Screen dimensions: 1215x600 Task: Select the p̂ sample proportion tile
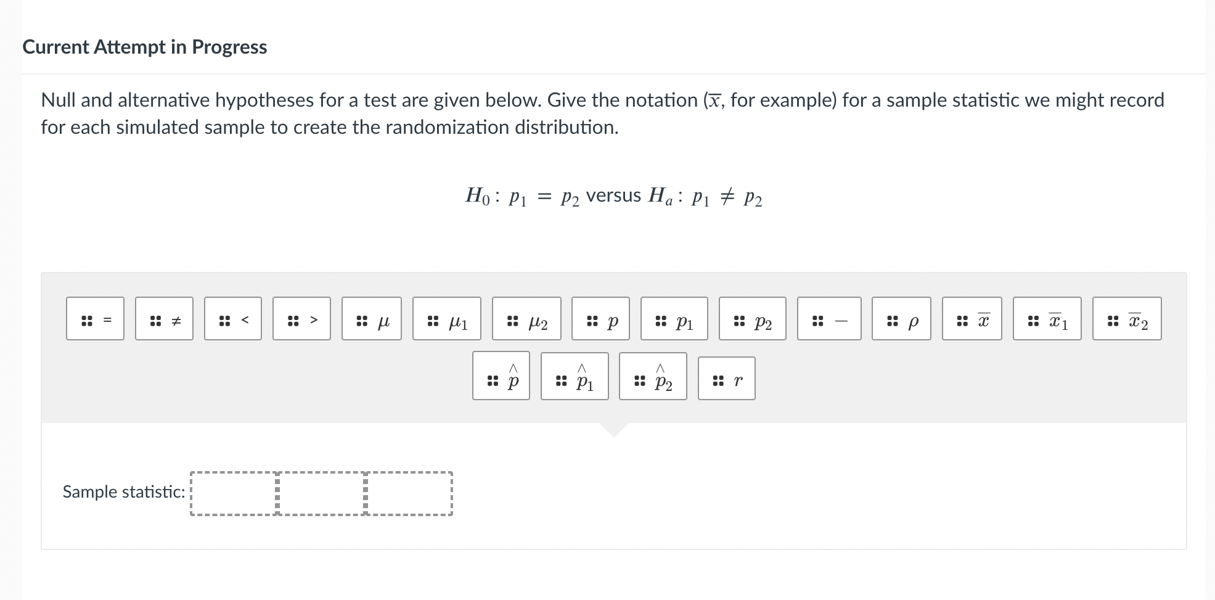[x=501, y=377]
